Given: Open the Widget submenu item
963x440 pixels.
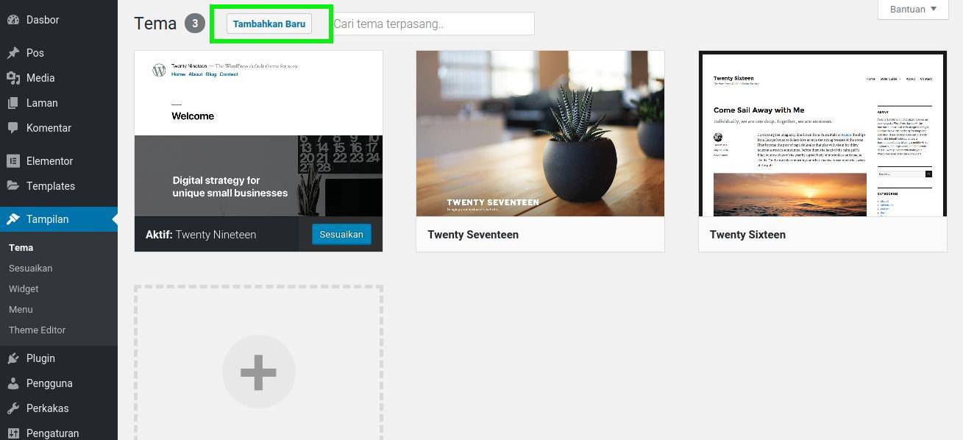Looking at the screenshot, I should pyautogui.click(x=24, y=289).
